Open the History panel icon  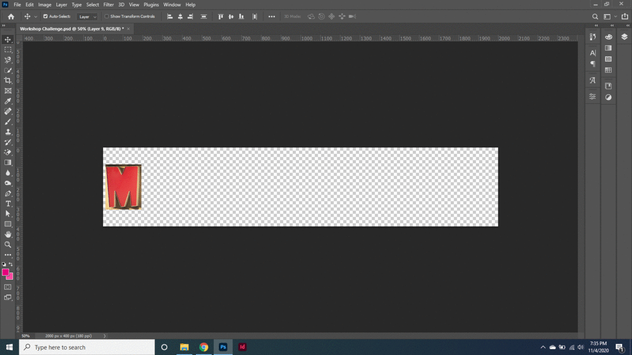(592, 37)
